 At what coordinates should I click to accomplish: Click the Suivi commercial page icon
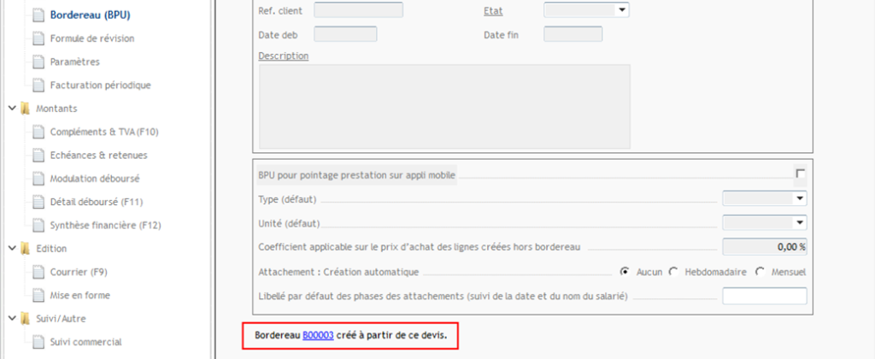[x=38, y=342]
